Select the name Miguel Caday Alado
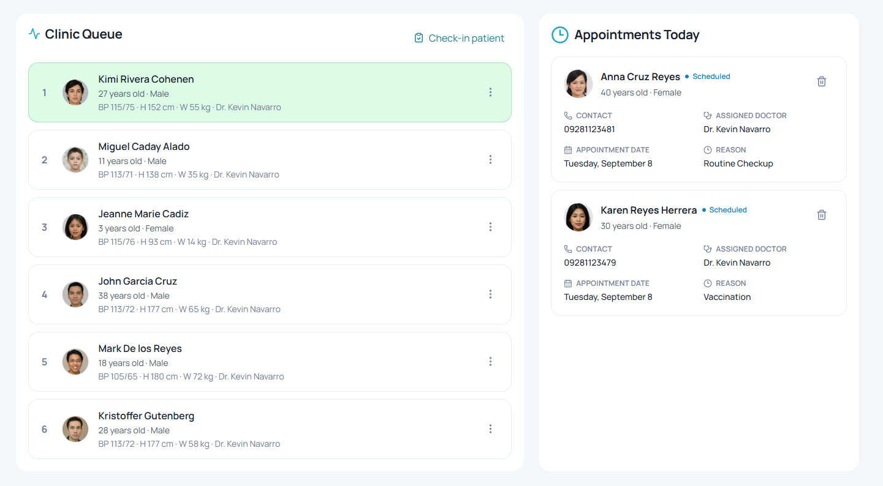This screenshot has height=486, width=883. [144, 146]
